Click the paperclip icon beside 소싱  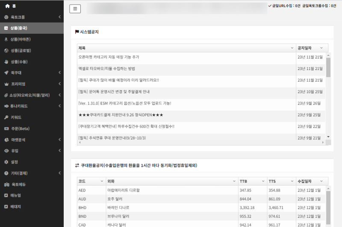(x=6, y=95)
